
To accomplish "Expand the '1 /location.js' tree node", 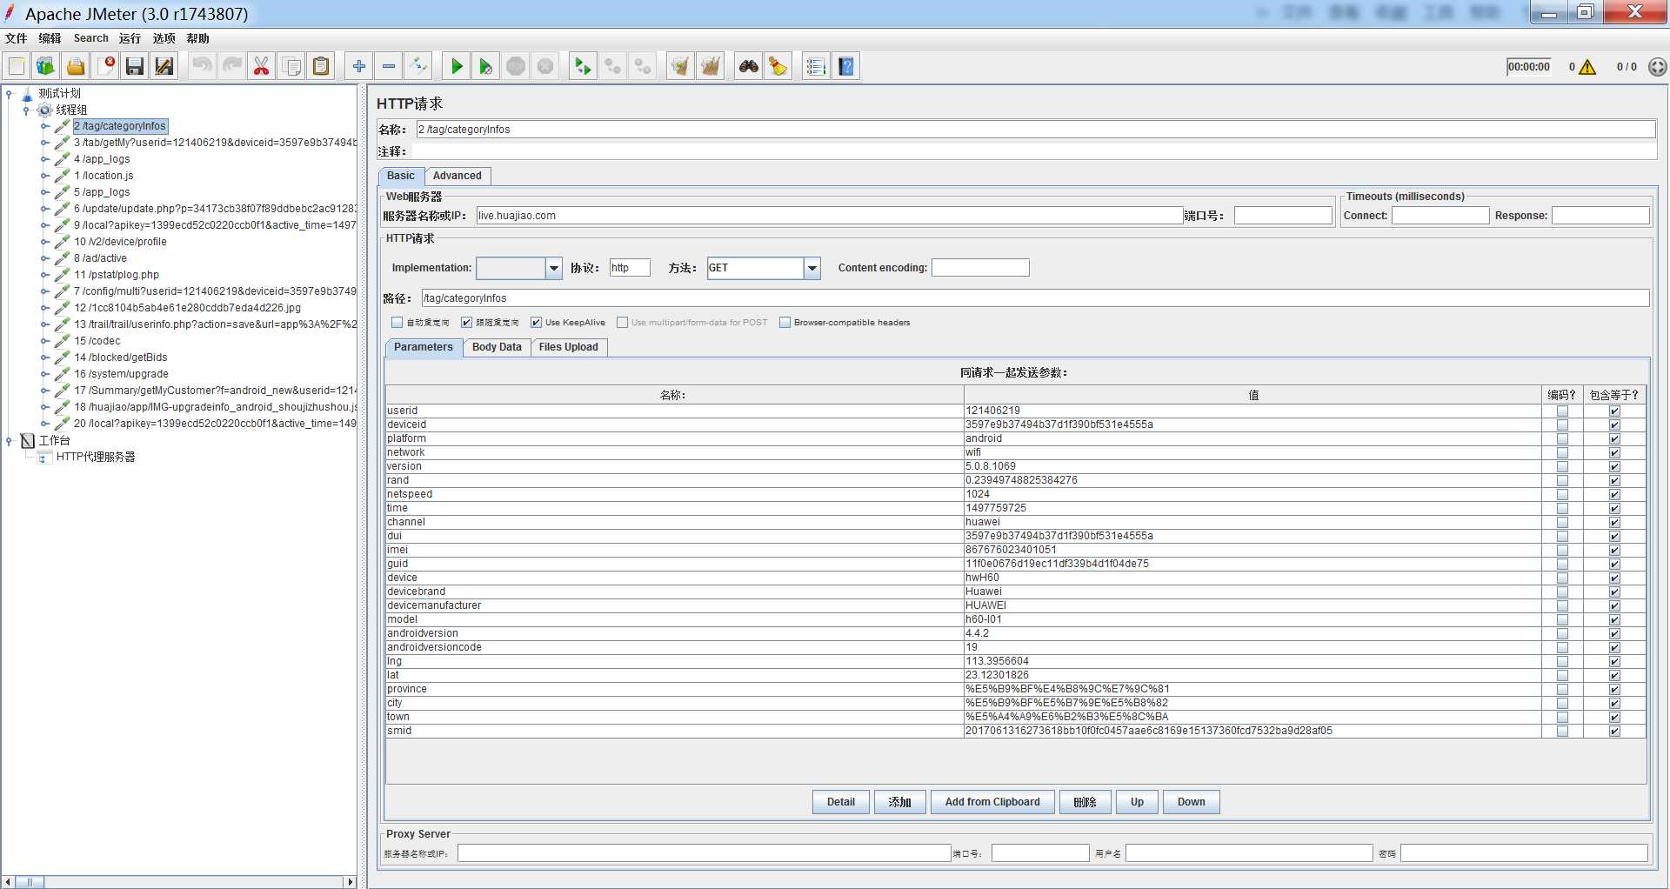I will pos(44,176).
